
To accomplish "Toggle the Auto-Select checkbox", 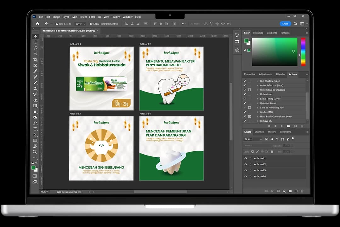I will tap(57, 24).
